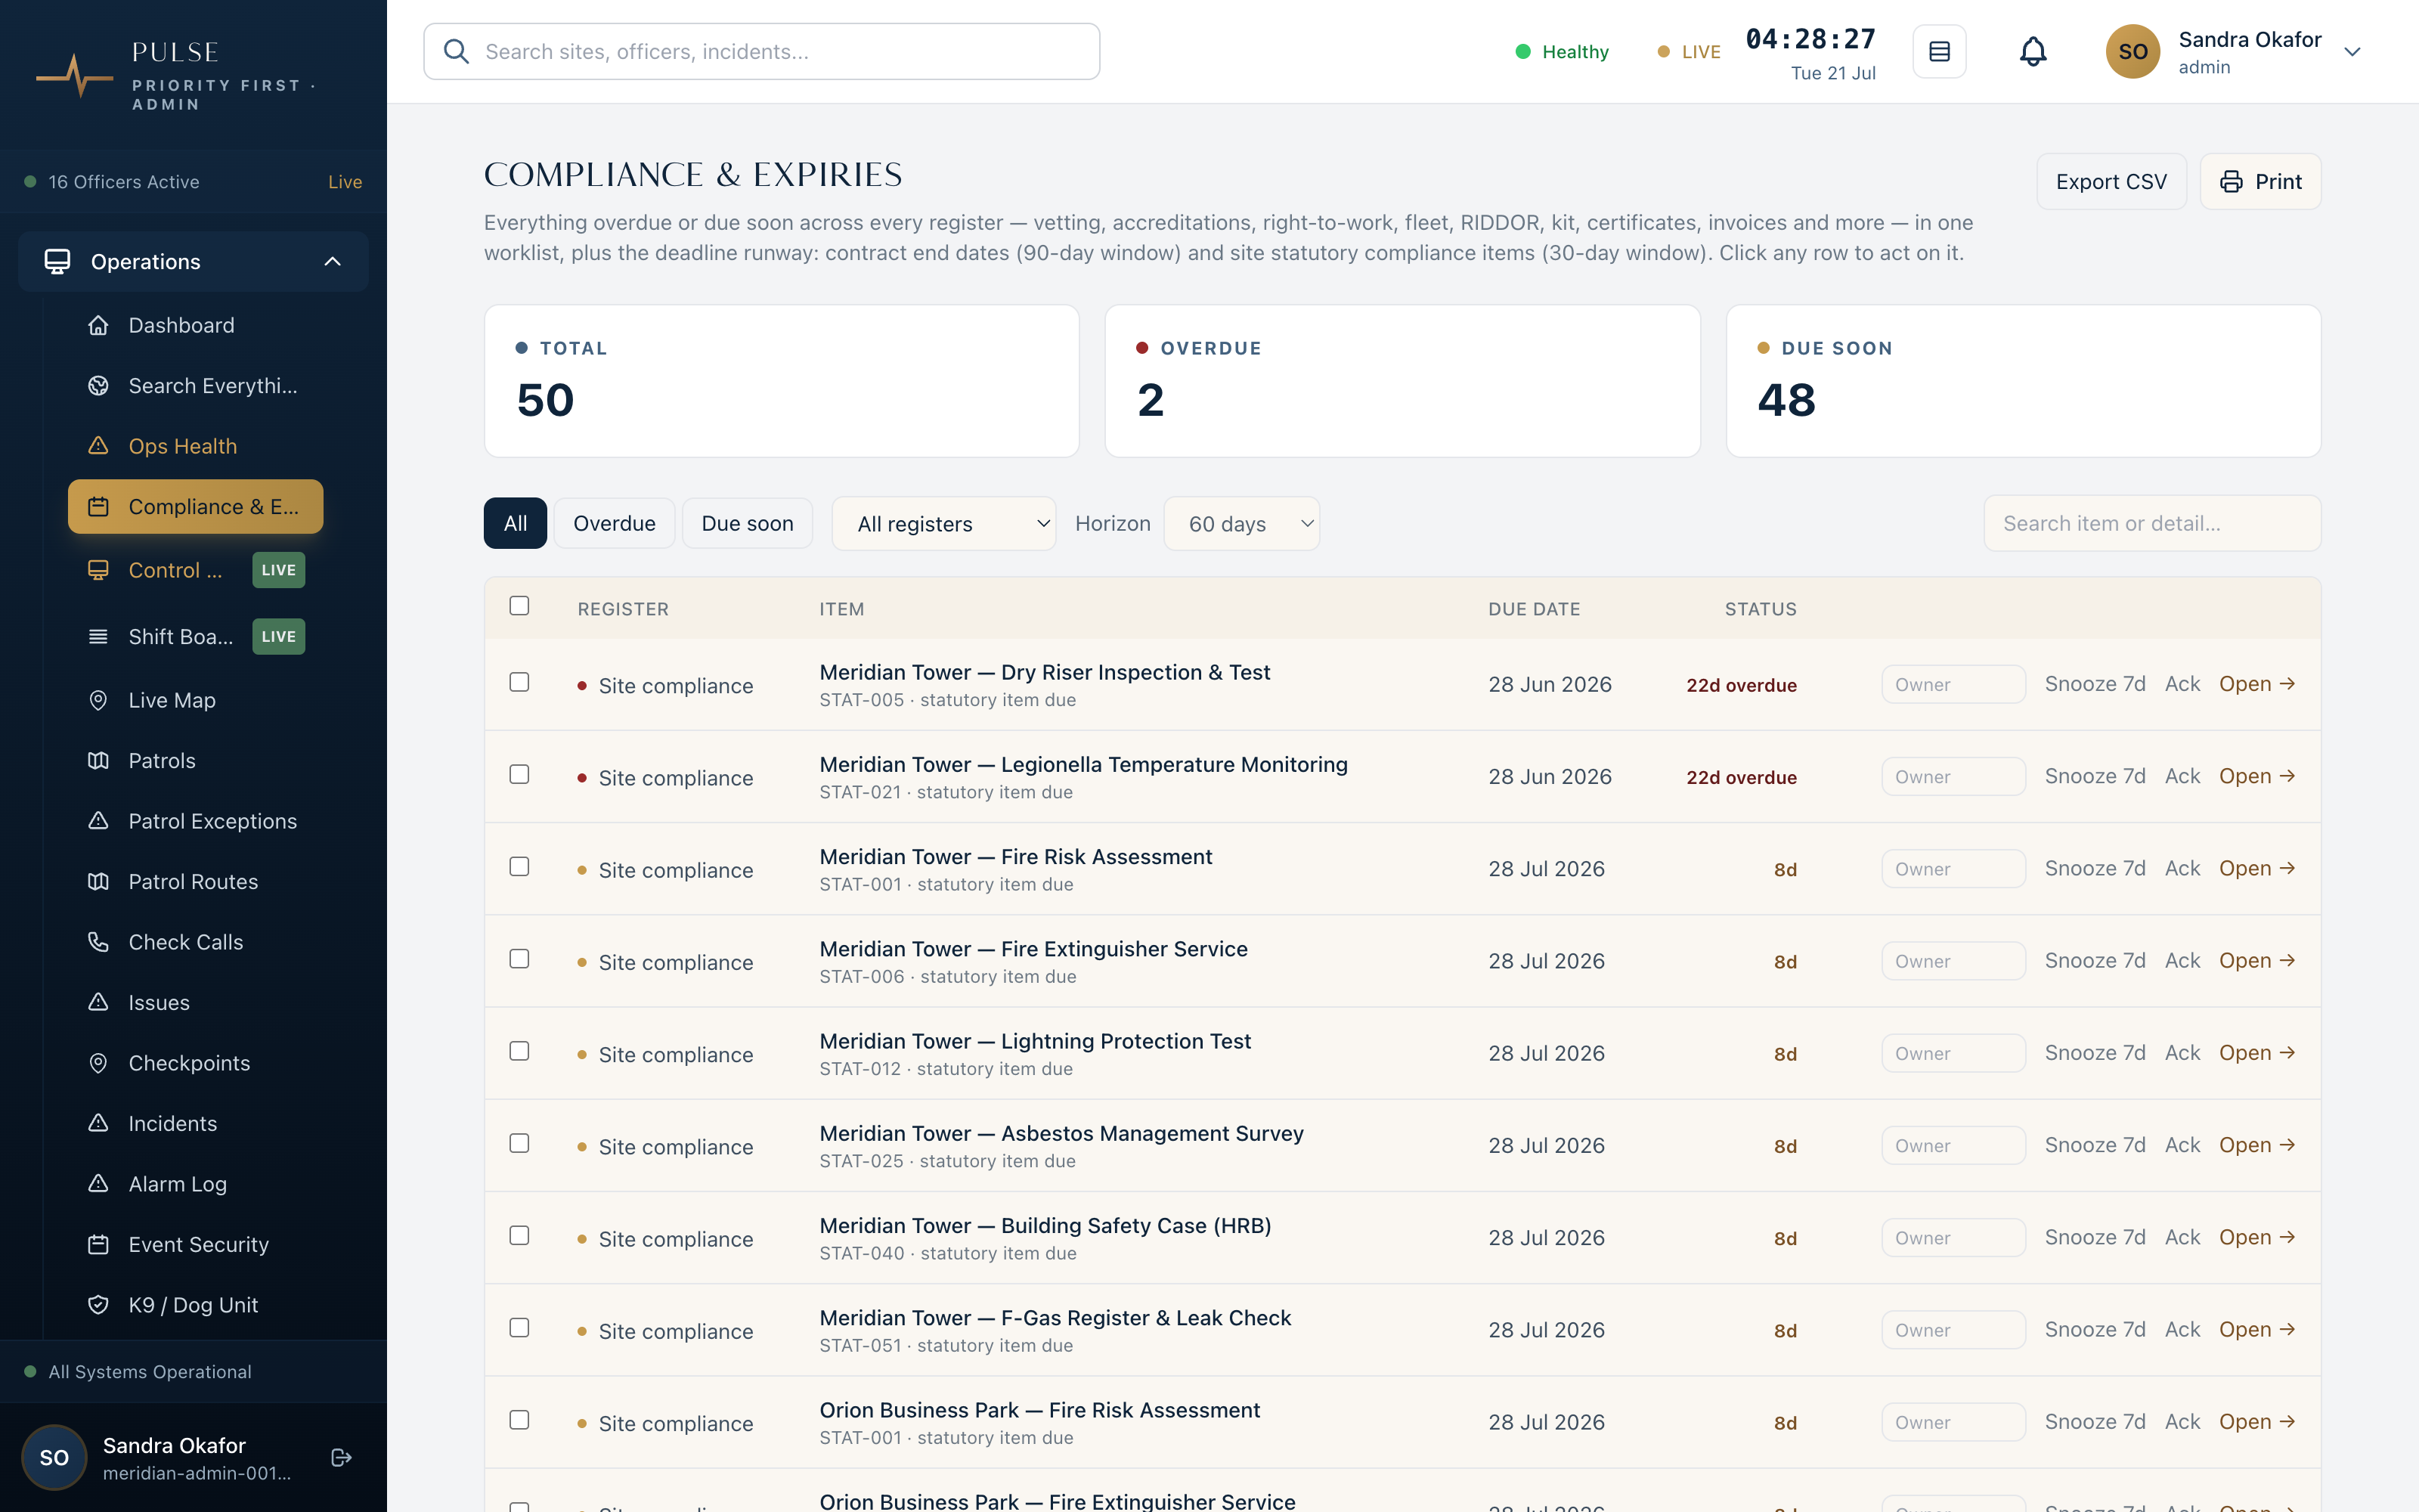Image resolution: width=2419 pixels, height=1512 pixels.
Task: Check the Lightning Protection Test row
Action: tap(519, 1051)
